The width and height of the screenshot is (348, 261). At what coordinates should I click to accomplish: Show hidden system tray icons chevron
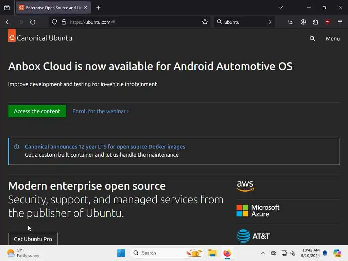coord(262,253)
